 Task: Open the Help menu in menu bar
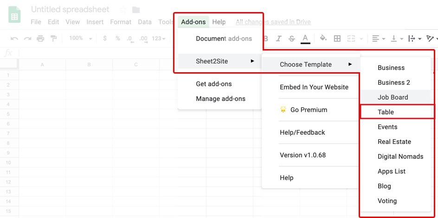219,22
